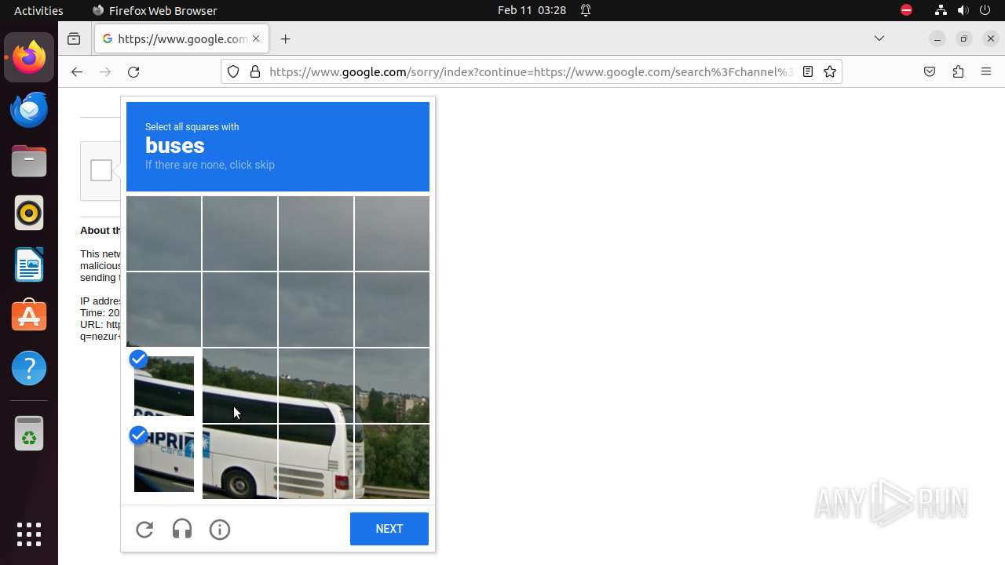The width and height of the screenshot is (1005, 565).
Task: Toggle reader view icon
Action: click(807, 71)
